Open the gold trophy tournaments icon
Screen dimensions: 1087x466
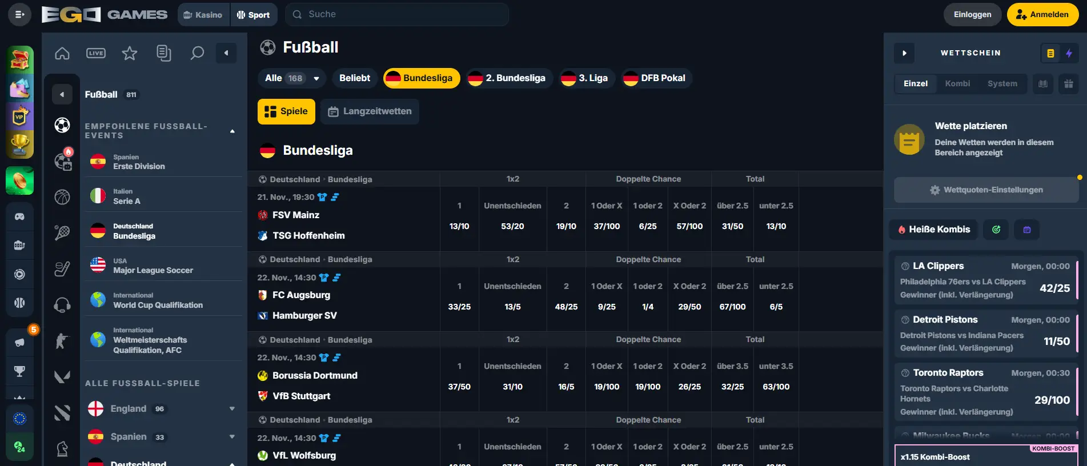click(x=19, y=144)
